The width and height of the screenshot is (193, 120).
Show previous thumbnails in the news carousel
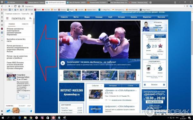(61, 75)
